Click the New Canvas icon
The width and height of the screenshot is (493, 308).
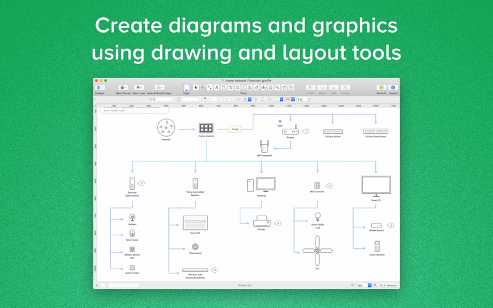tap(123, 88)
